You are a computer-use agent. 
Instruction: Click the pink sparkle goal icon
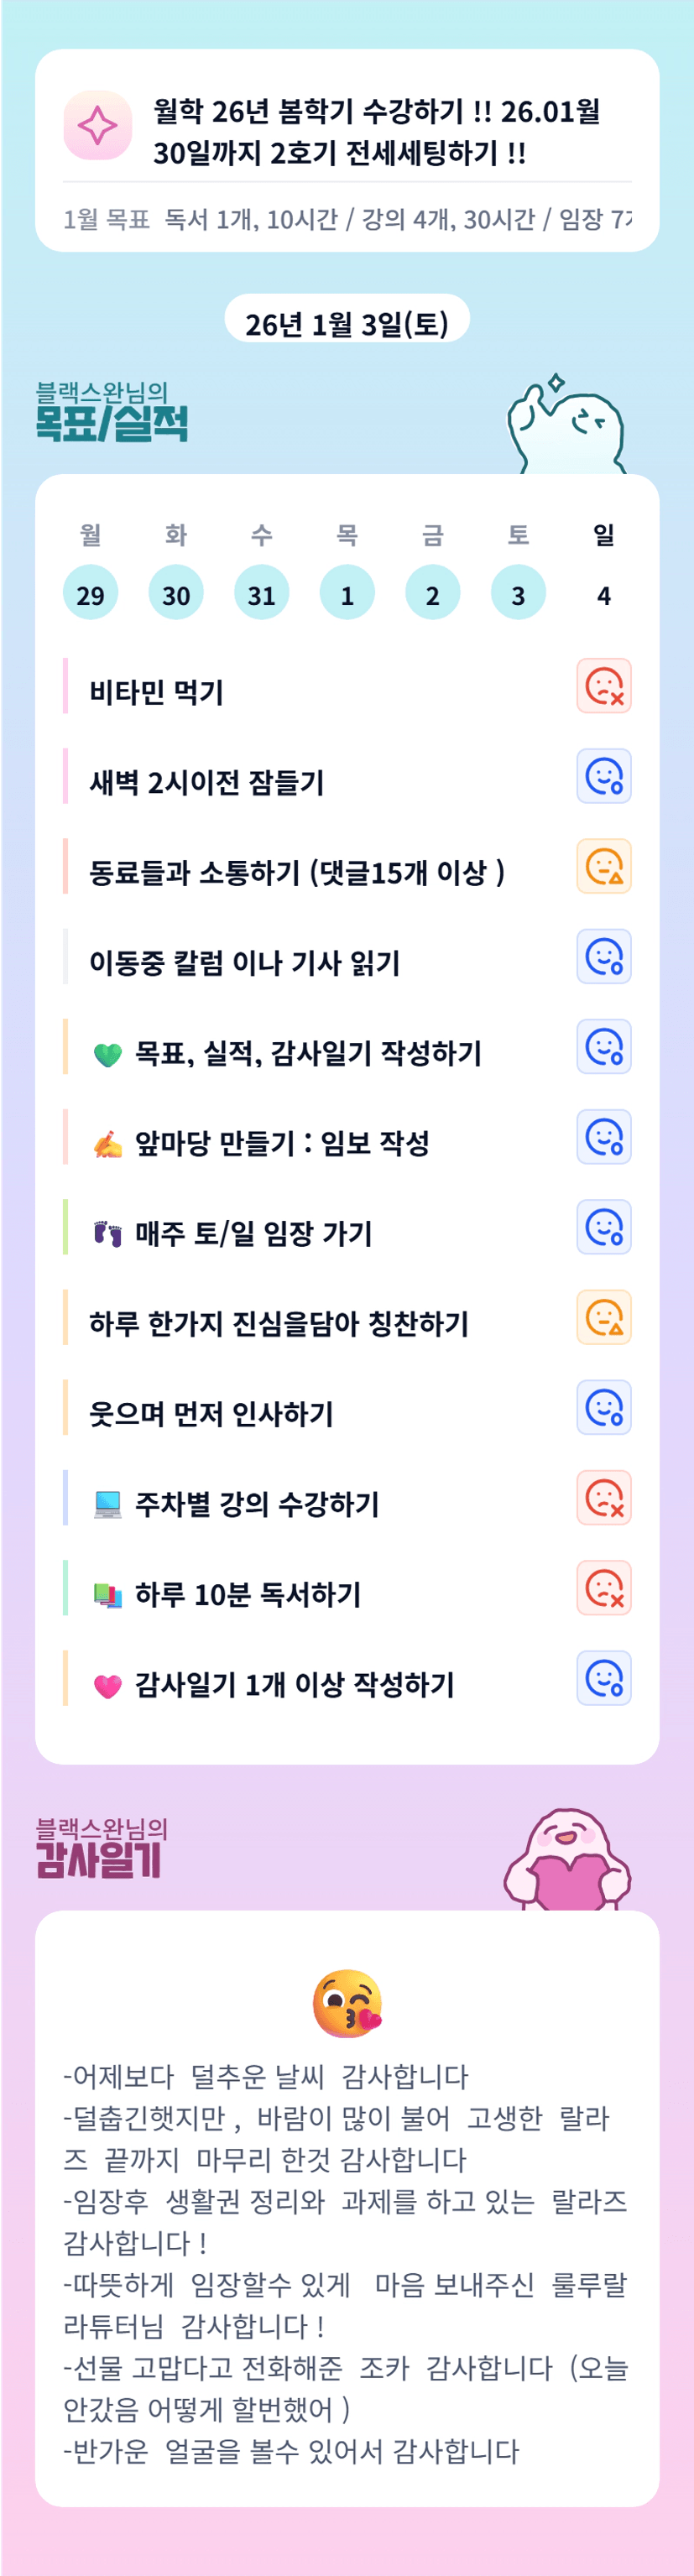[x=98, y=126]
